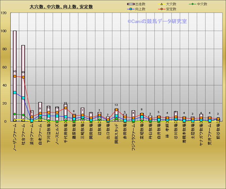Screen dimensions: 226x189
Task: Click the orange marker labeled 13 for 岡田スタッド
Action: tap(116, 110)
